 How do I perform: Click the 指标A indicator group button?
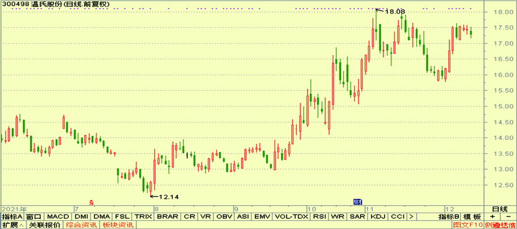(12, 217)
